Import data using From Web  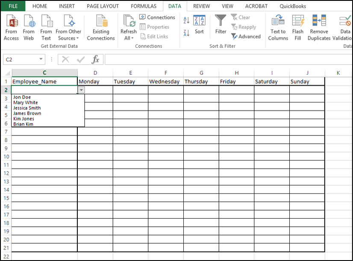click(29, 26)
